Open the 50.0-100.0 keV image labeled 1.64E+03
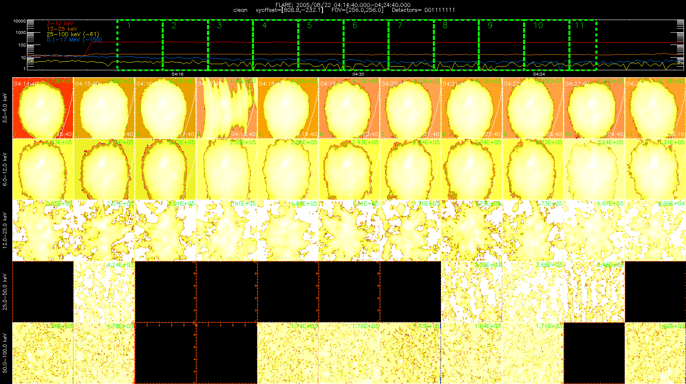The width and height of the screenshot is (686, 384). [x=472, y=353]
